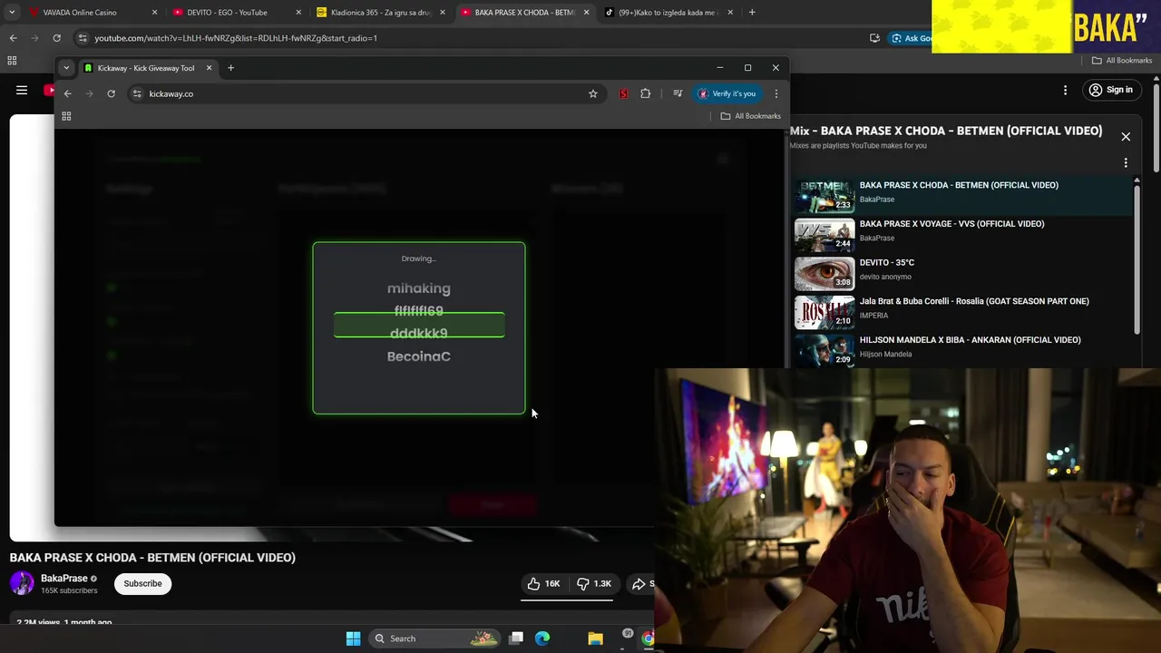This screenshot has width=1161, height=653.
Task: Open YouTube settings three-dot menu near Sign in
Action: pos(1066,90)
